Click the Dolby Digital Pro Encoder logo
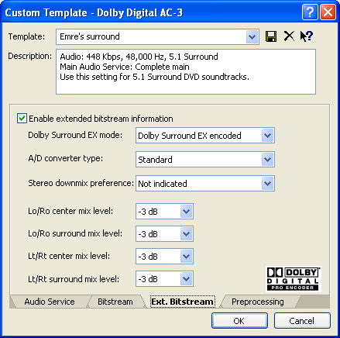This screenshot has width=340, height=338. pos(293,279)
